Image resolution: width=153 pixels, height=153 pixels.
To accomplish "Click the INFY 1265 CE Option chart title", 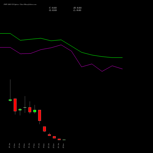I will coord(20,5).
